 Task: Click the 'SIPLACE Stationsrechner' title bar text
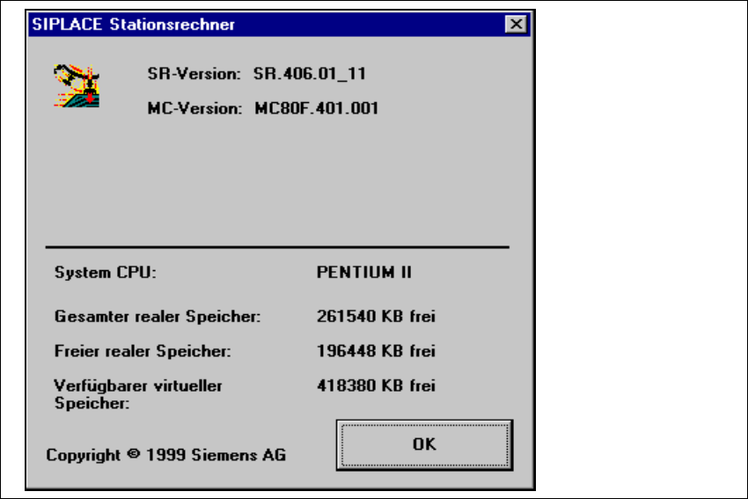tap(134, 25)
